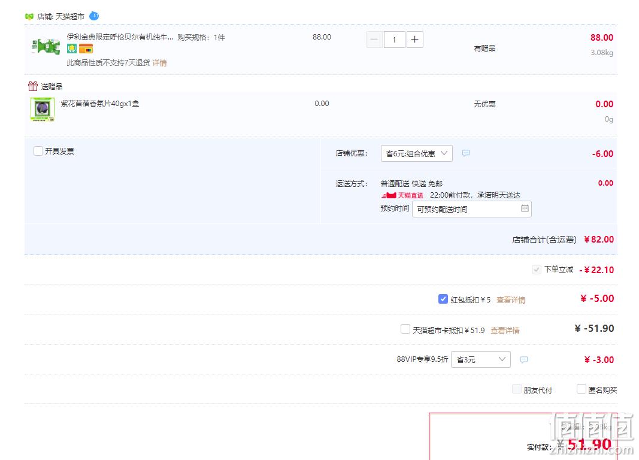
Task: Open the calendar icon in delivery time field
Action: click(x=525, y=208)
